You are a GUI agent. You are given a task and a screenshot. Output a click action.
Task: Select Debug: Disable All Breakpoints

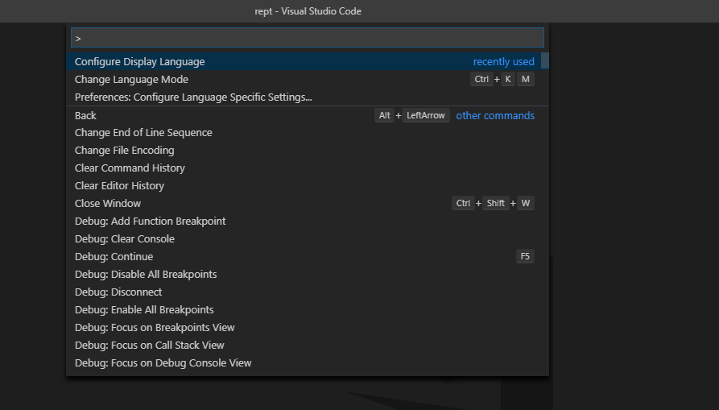point(146,275)
